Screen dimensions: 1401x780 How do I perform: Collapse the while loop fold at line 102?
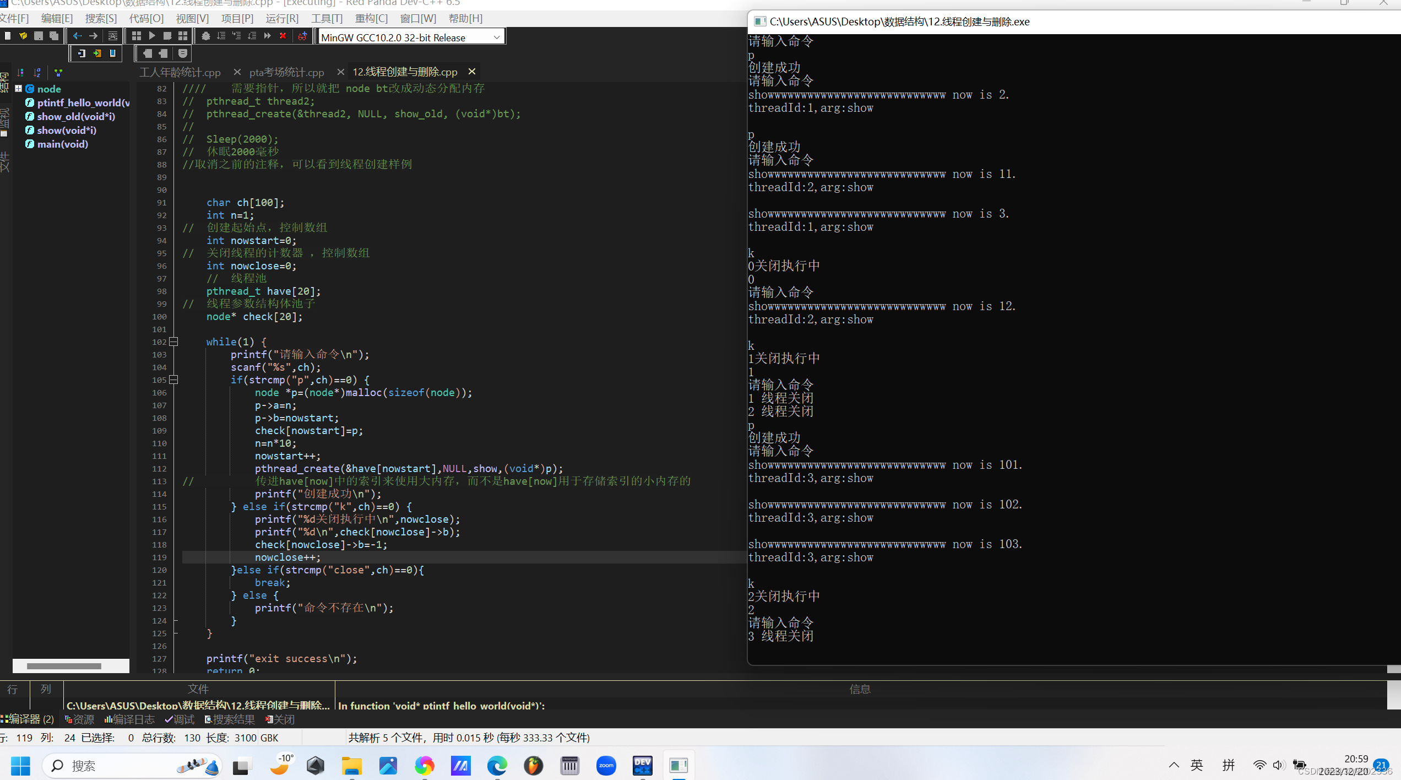[x=173, y=342]
